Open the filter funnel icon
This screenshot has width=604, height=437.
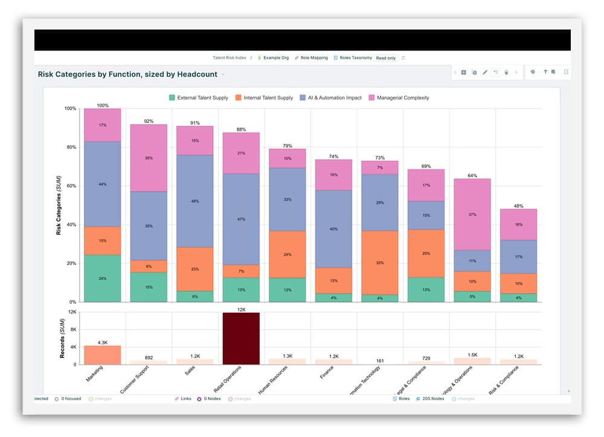tap(545, 72)
